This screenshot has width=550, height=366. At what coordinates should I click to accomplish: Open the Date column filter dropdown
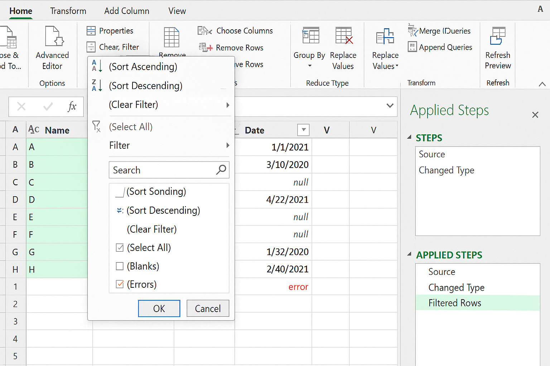303,130
